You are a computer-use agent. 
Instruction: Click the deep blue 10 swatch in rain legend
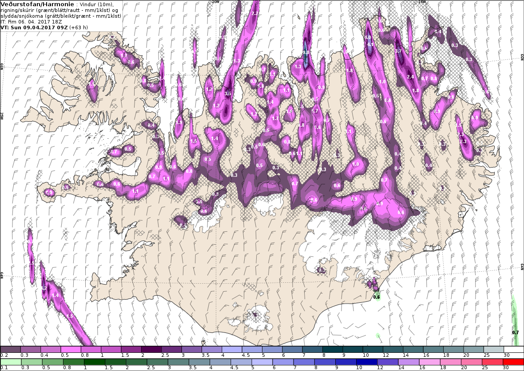point(367,362)
